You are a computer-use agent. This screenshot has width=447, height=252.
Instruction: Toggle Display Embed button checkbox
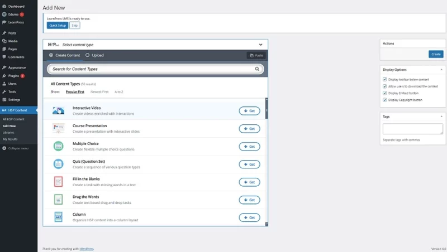click(385, 93)
